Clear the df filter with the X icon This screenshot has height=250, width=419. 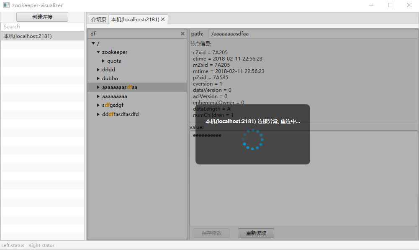(x=183, y=33)
